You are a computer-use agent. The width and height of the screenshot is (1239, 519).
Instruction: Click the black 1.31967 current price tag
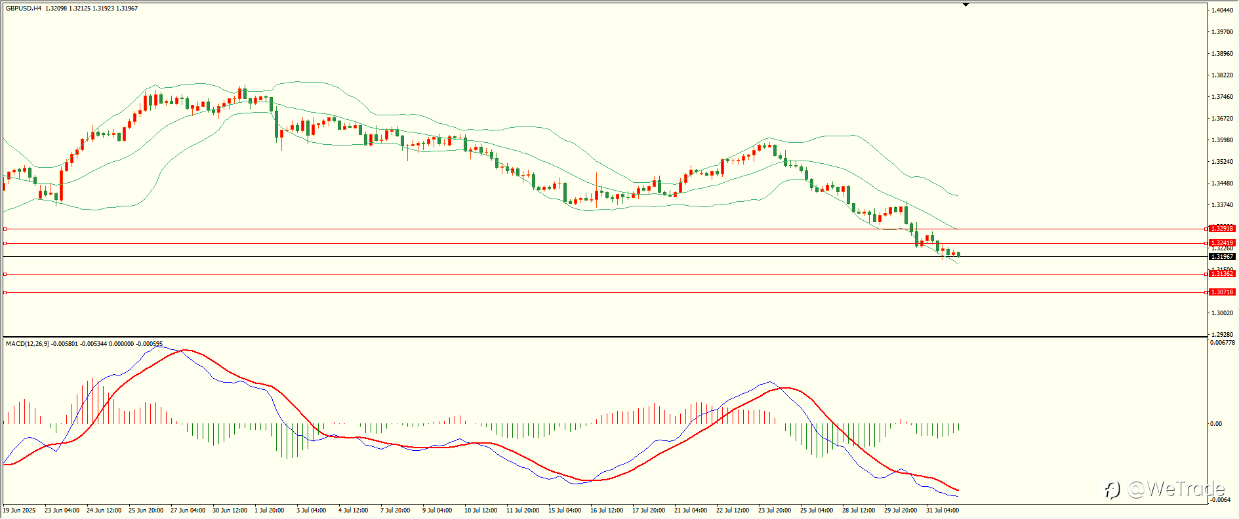(x=1223, y=257)
